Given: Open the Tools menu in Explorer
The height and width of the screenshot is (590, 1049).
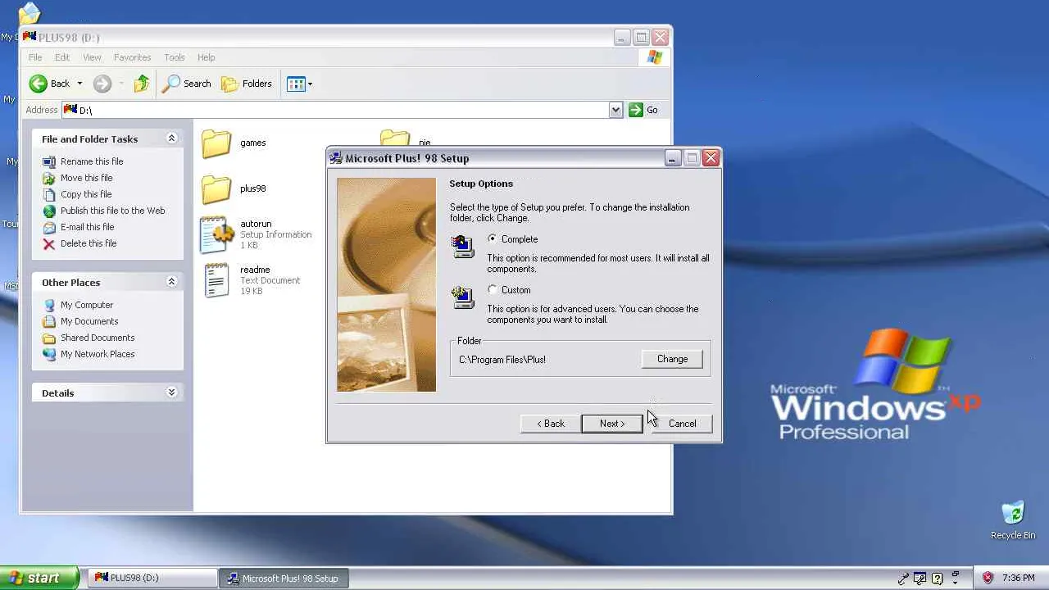Looking at the screenshot, I should (x=175, y=57).
